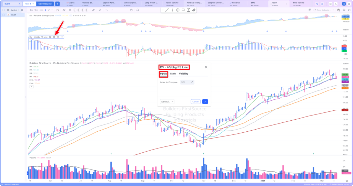Click the alert bell icon
The height and width of the screenshot is (186, 353).
pyautogui.click(x=138, y=10)
